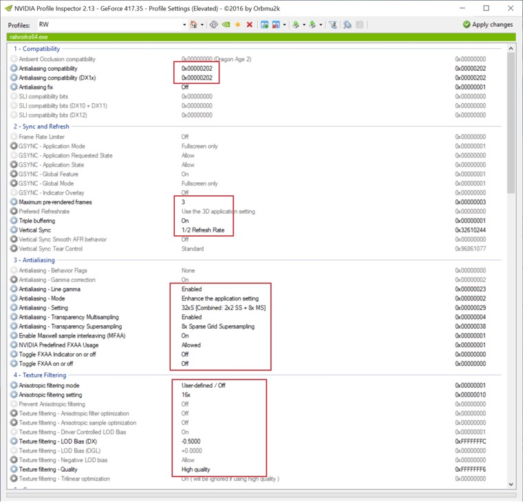The width and height of the screenshot is (523, 502).
Task: Collapse the 4 - Texture Filtering section
Action: 40,375
